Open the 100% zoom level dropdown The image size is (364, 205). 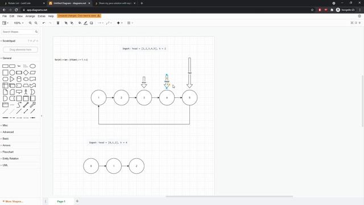pos(19,23)
